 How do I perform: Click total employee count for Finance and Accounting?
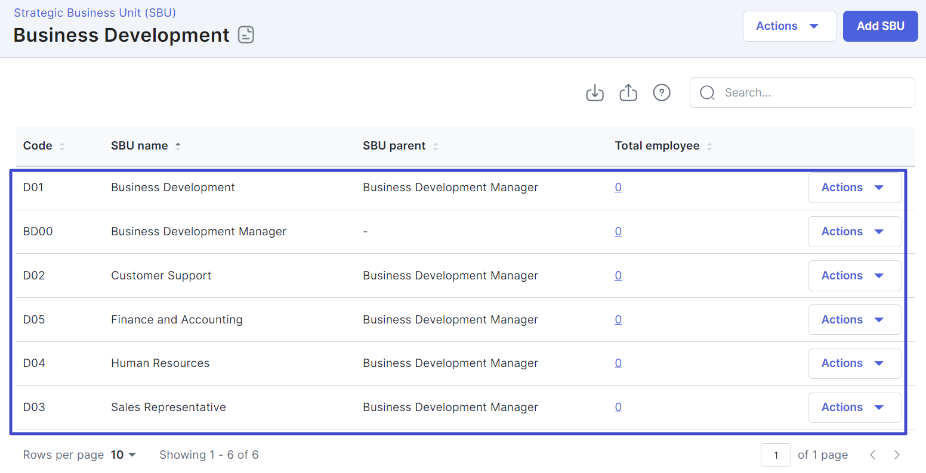coord(618,320)
